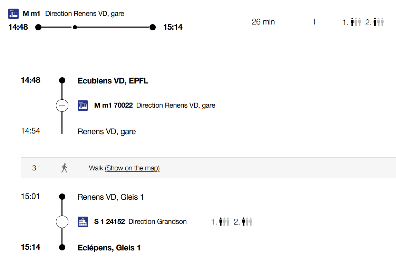Select the Ecublens VD, EPFL departure station
Image resolution: width=396 pixels, height=258 pixels.
(x=113, y=81)
